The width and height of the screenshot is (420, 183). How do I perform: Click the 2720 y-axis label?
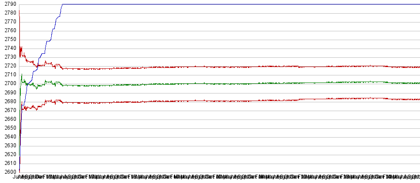tap(9, 66)
